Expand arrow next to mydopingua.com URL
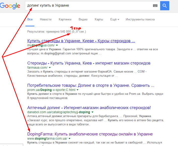This screenshot has width=178, height=146. [57, 45]
